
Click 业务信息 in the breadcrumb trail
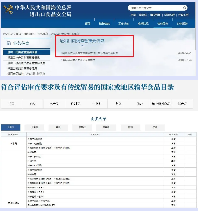[43, 34]
